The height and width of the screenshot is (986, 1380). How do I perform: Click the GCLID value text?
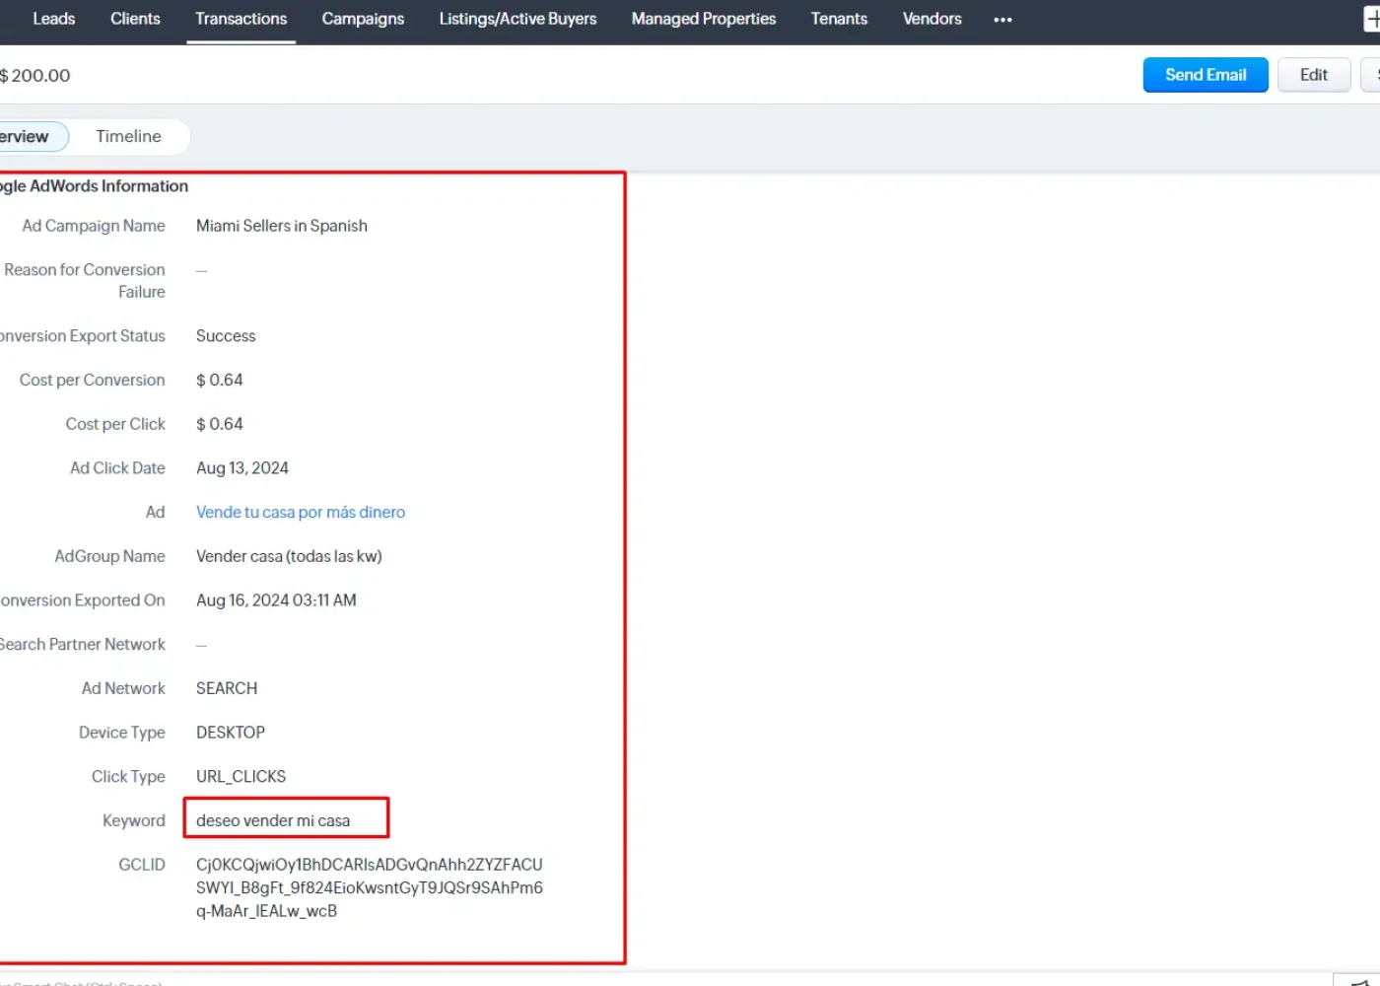369,887
